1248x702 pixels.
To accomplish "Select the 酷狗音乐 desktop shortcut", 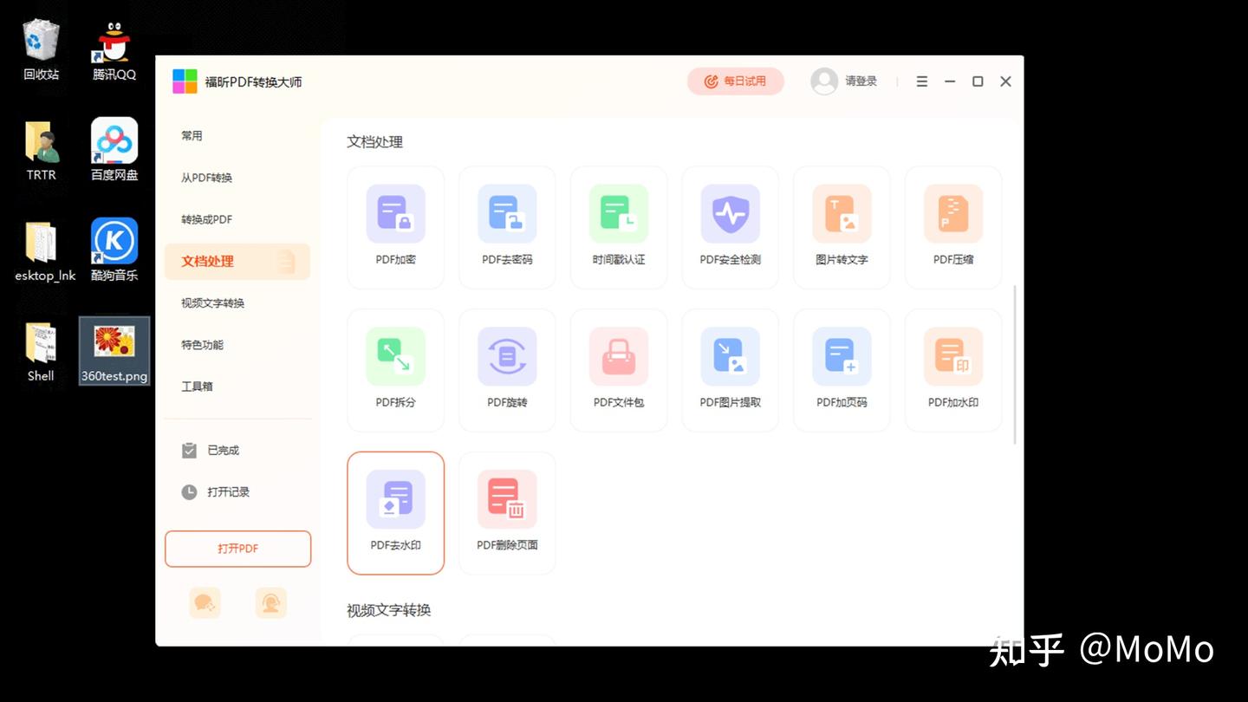I will pos(114,250).
